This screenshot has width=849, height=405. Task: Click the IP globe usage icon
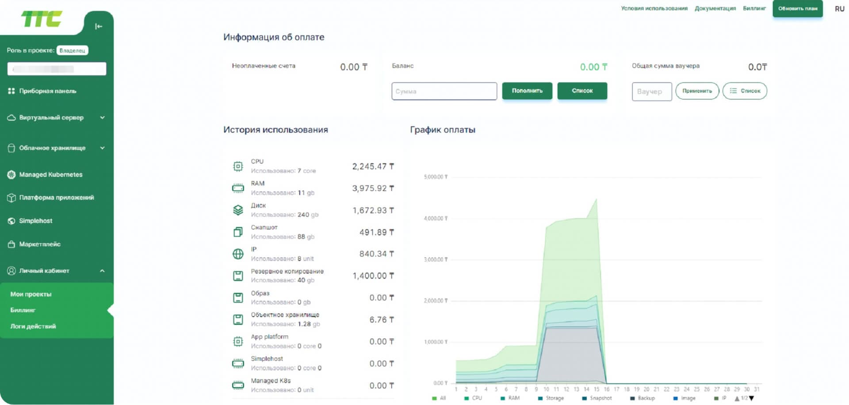point(238,254)
